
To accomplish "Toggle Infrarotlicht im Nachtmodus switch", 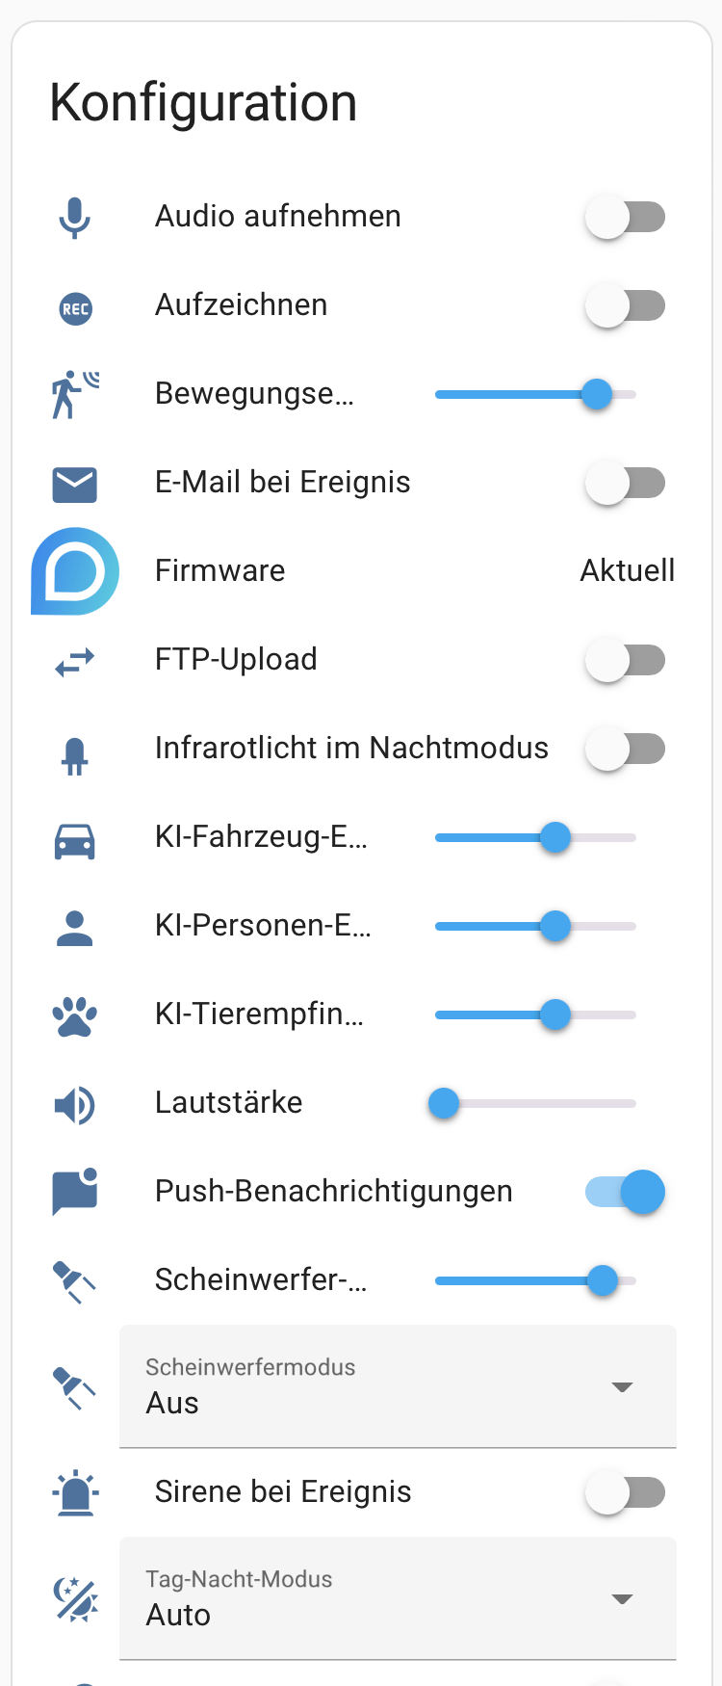I will [625, 749].
